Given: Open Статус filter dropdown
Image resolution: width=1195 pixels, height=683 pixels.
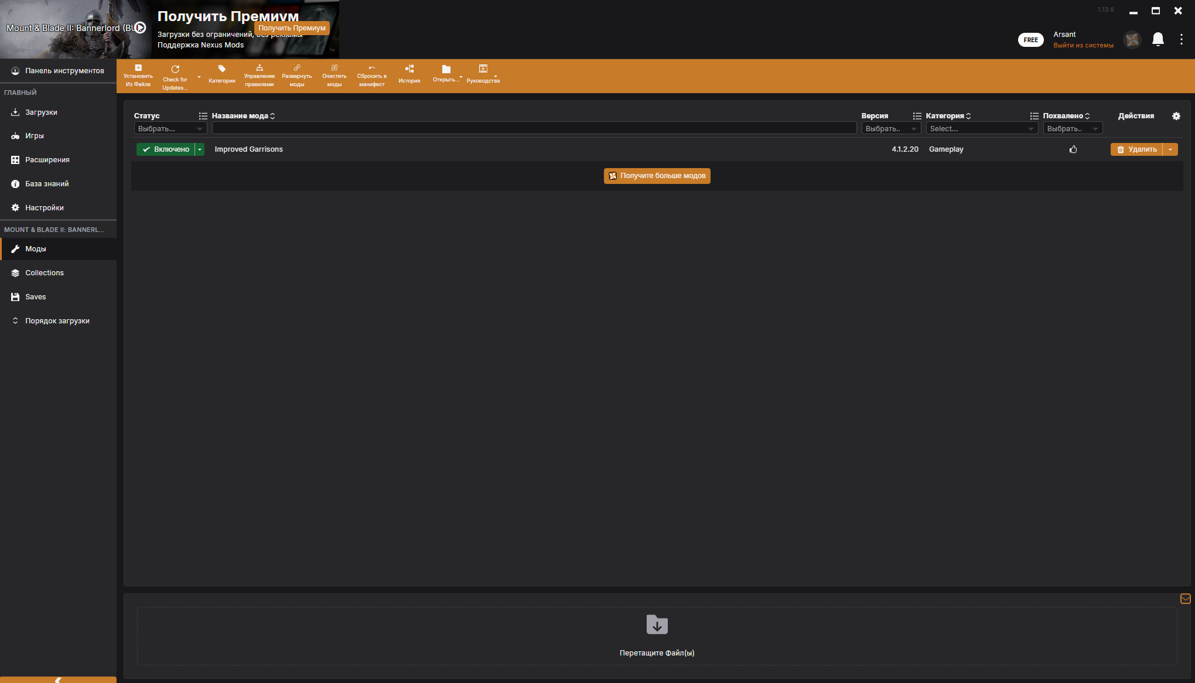Looking at the screenshot, I should pyautogui.click(x=170, y=129).
